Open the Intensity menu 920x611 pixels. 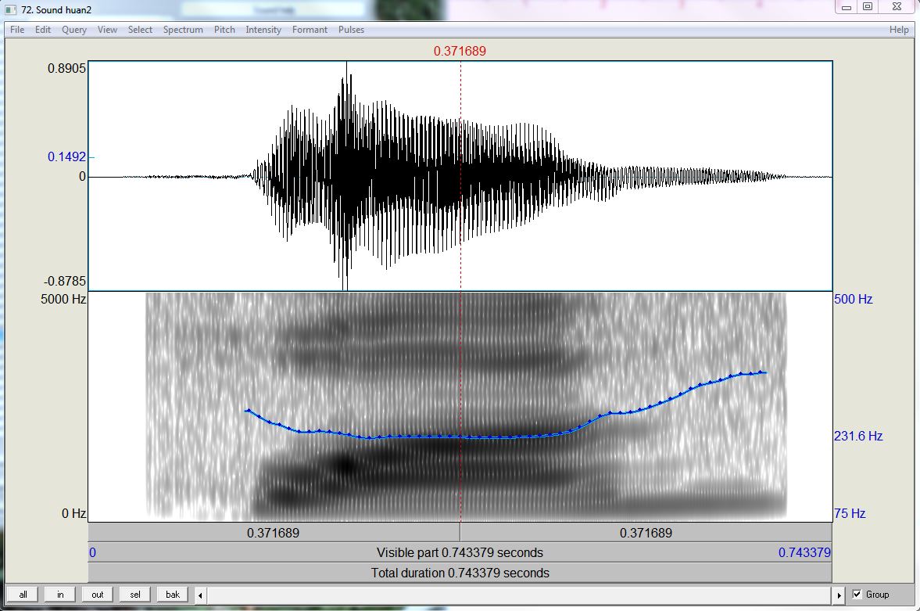tap(263, 30)
